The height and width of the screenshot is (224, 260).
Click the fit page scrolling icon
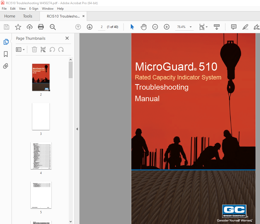tap(202, 27)
